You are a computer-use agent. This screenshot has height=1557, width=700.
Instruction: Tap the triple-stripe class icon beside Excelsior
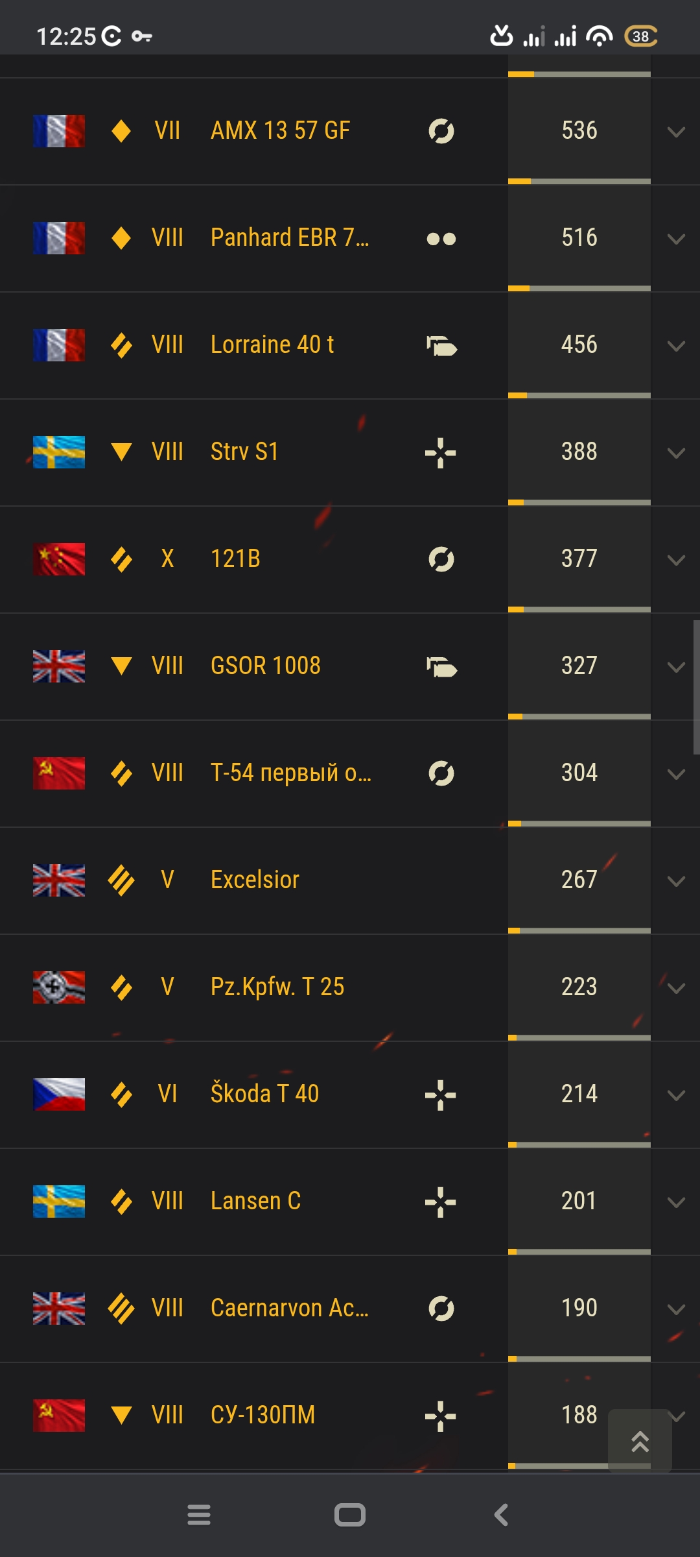(x=121, y=880)
